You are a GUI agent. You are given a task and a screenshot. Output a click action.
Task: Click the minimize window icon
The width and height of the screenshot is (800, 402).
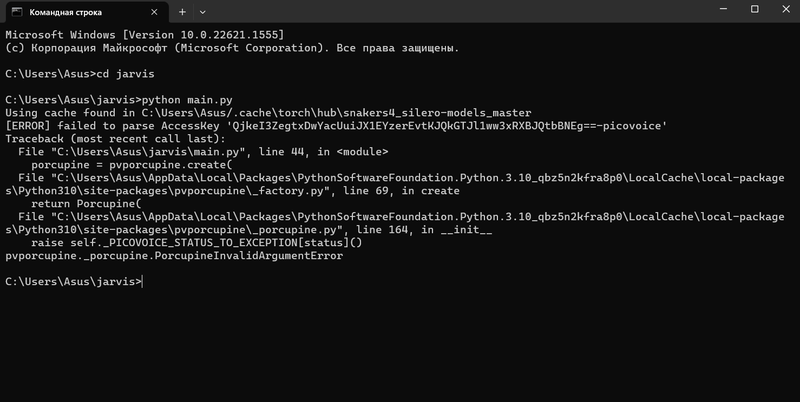click(x=723, y=9)
